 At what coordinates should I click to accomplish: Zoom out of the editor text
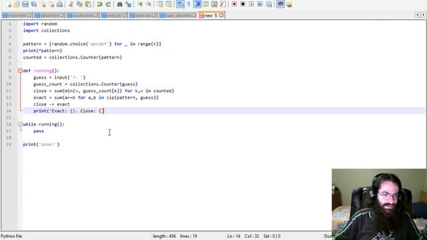pyautogui.click(x=148, y=4)
